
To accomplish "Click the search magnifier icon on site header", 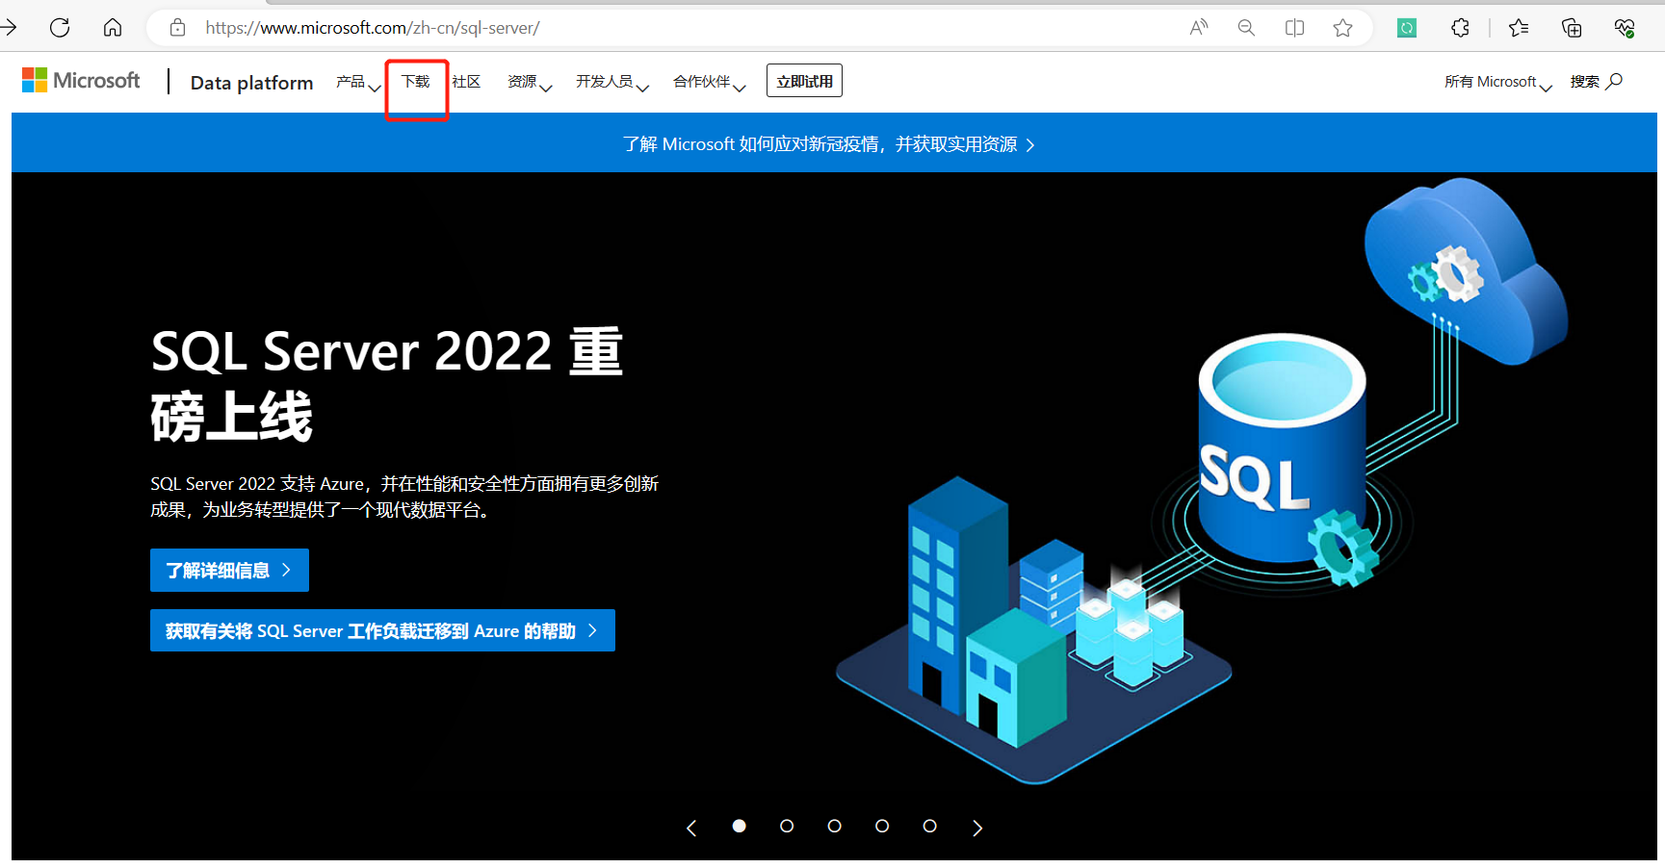I will click(x=1615, y=81).
